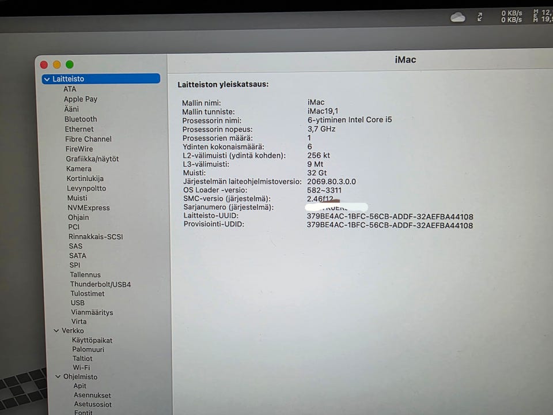This screenshot has width=553, height=415.
Task: Select FireWire in the sidebar
Action: [79, 149]
